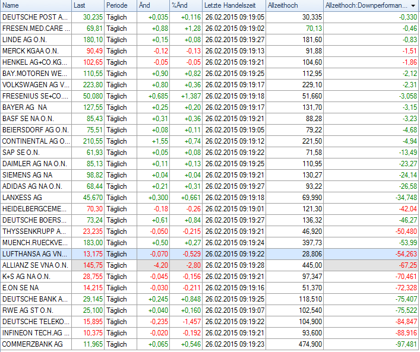Click Allianz downperformance value -67,25
Screen dimensions: 420x352
[x=408, y=265]
